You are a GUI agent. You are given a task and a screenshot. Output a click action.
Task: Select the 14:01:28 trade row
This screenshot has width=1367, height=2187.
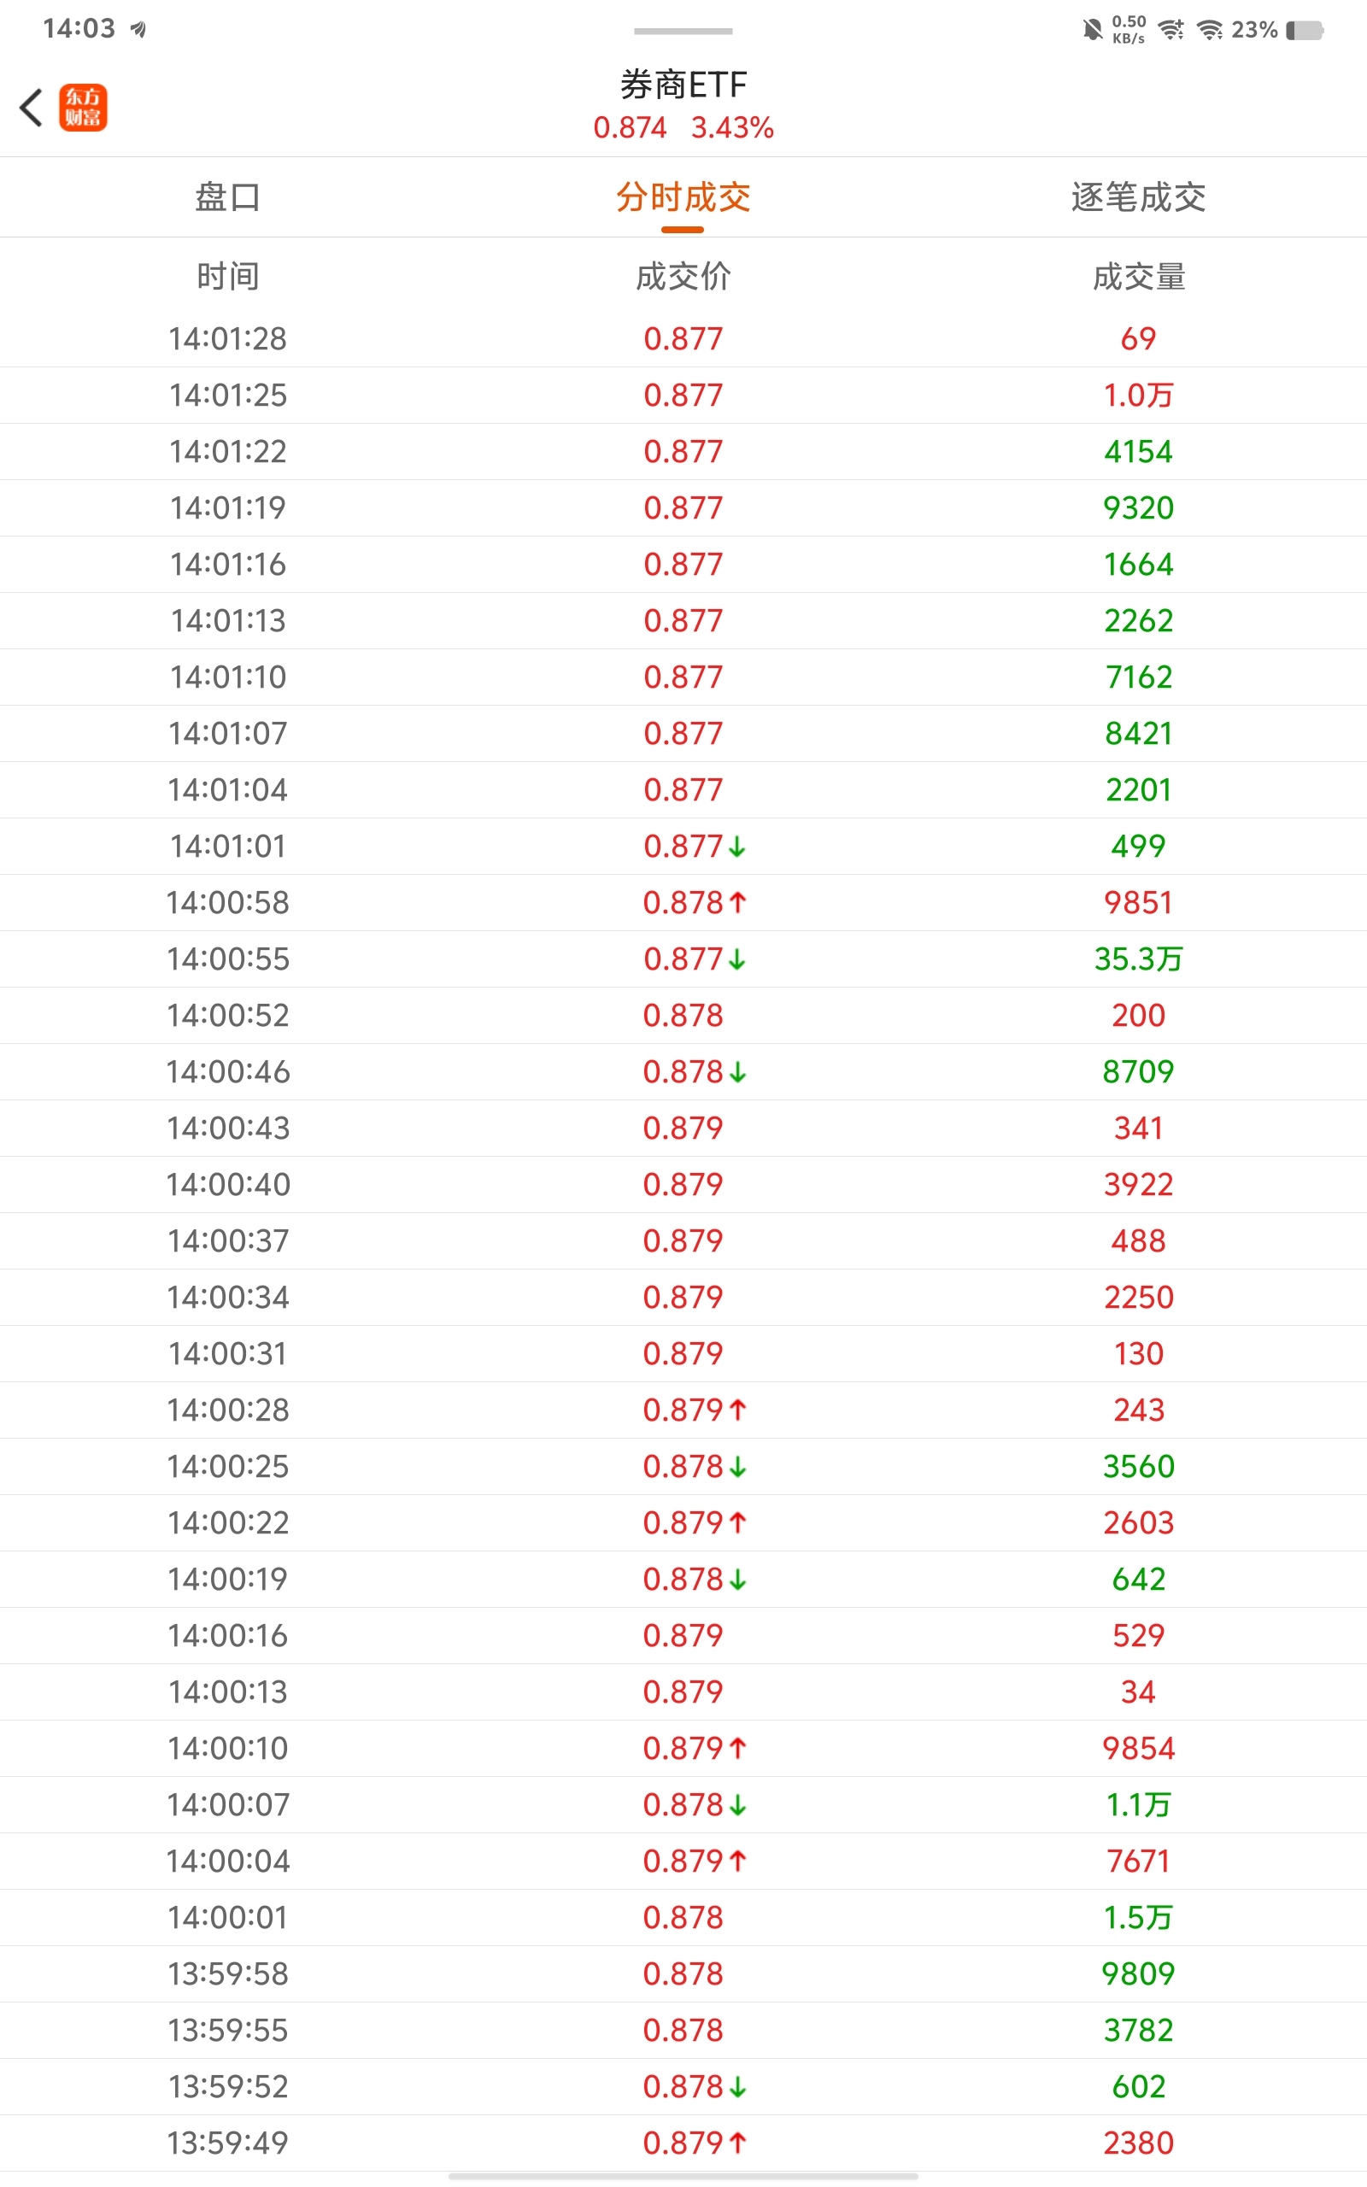[683, 339]
